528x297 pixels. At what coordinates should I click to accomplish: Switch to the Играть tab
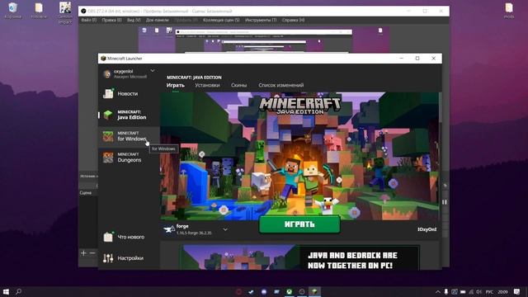click(x=176, y=85)
